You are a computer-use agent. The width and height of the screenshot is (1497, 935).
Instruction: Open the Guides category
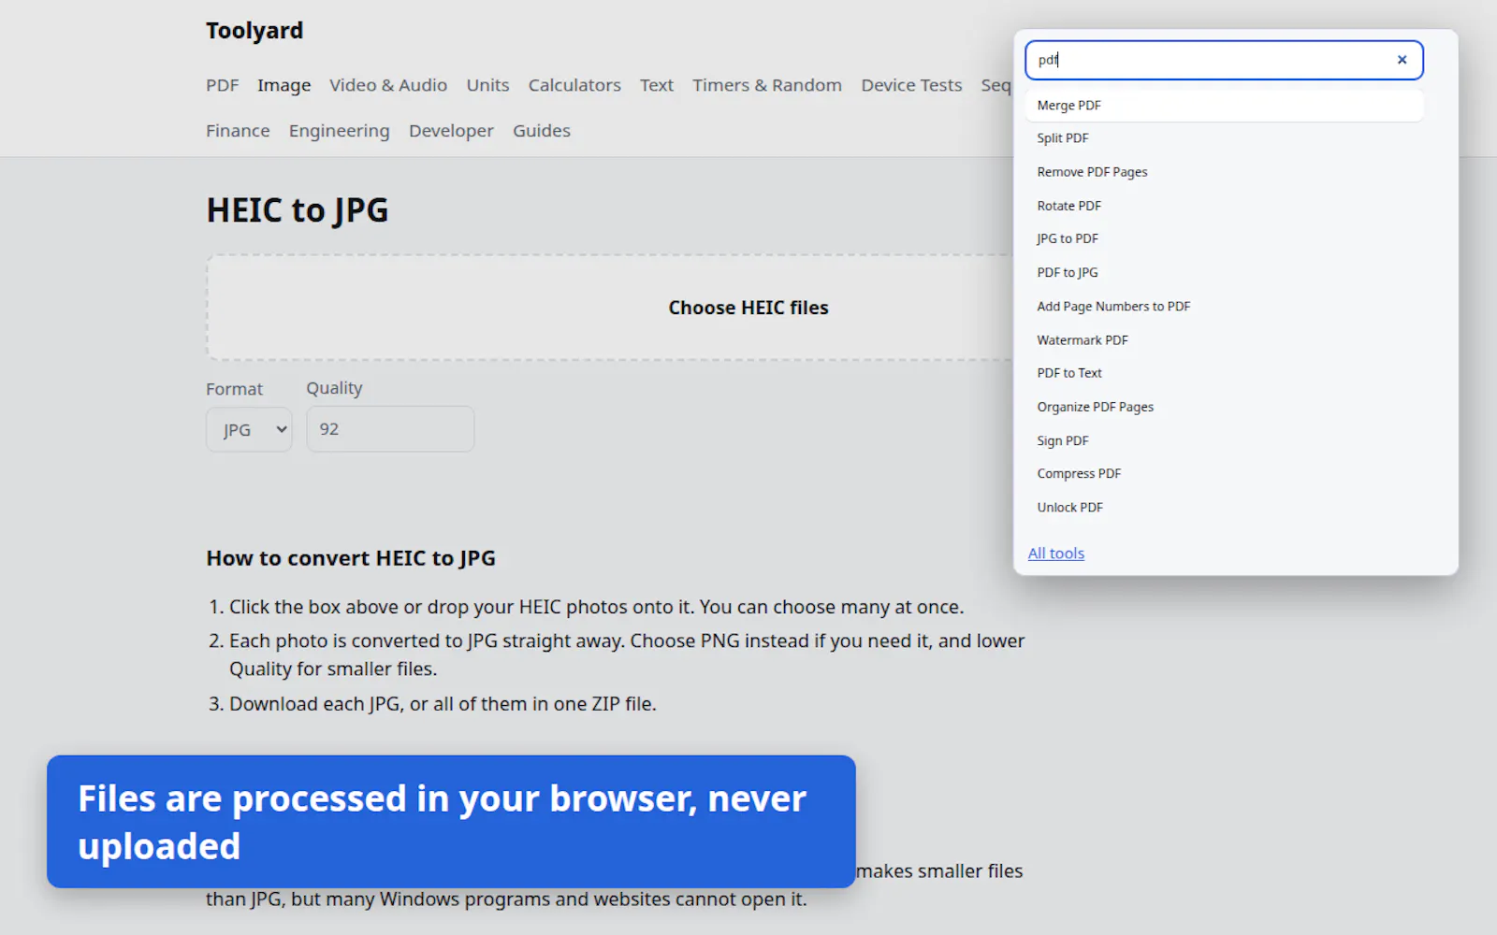[542, 131]
